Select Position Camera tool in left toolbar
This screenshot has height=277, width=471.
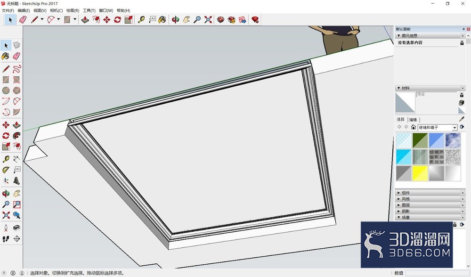pyautogui.click(x=6, y=228)
